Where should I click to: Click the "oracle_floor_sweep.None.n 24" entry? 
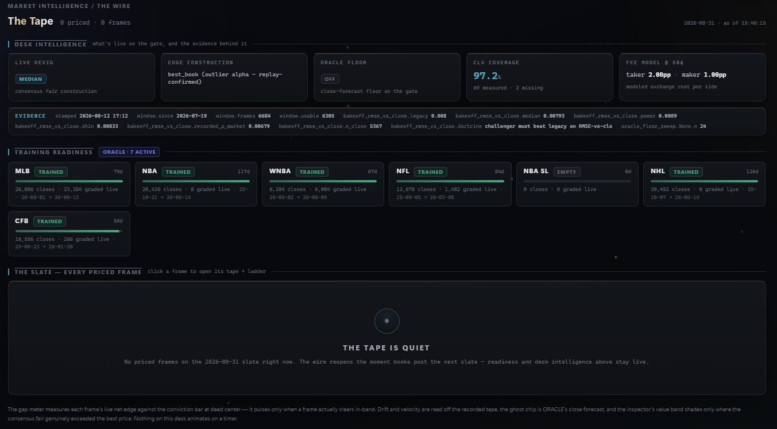[664, 126]
